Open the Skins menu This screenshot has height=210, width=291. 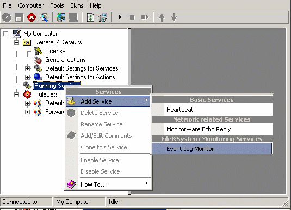77,5
